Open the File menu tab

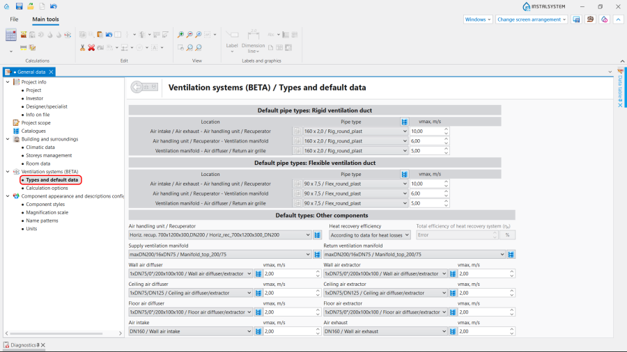pos(14,19)
